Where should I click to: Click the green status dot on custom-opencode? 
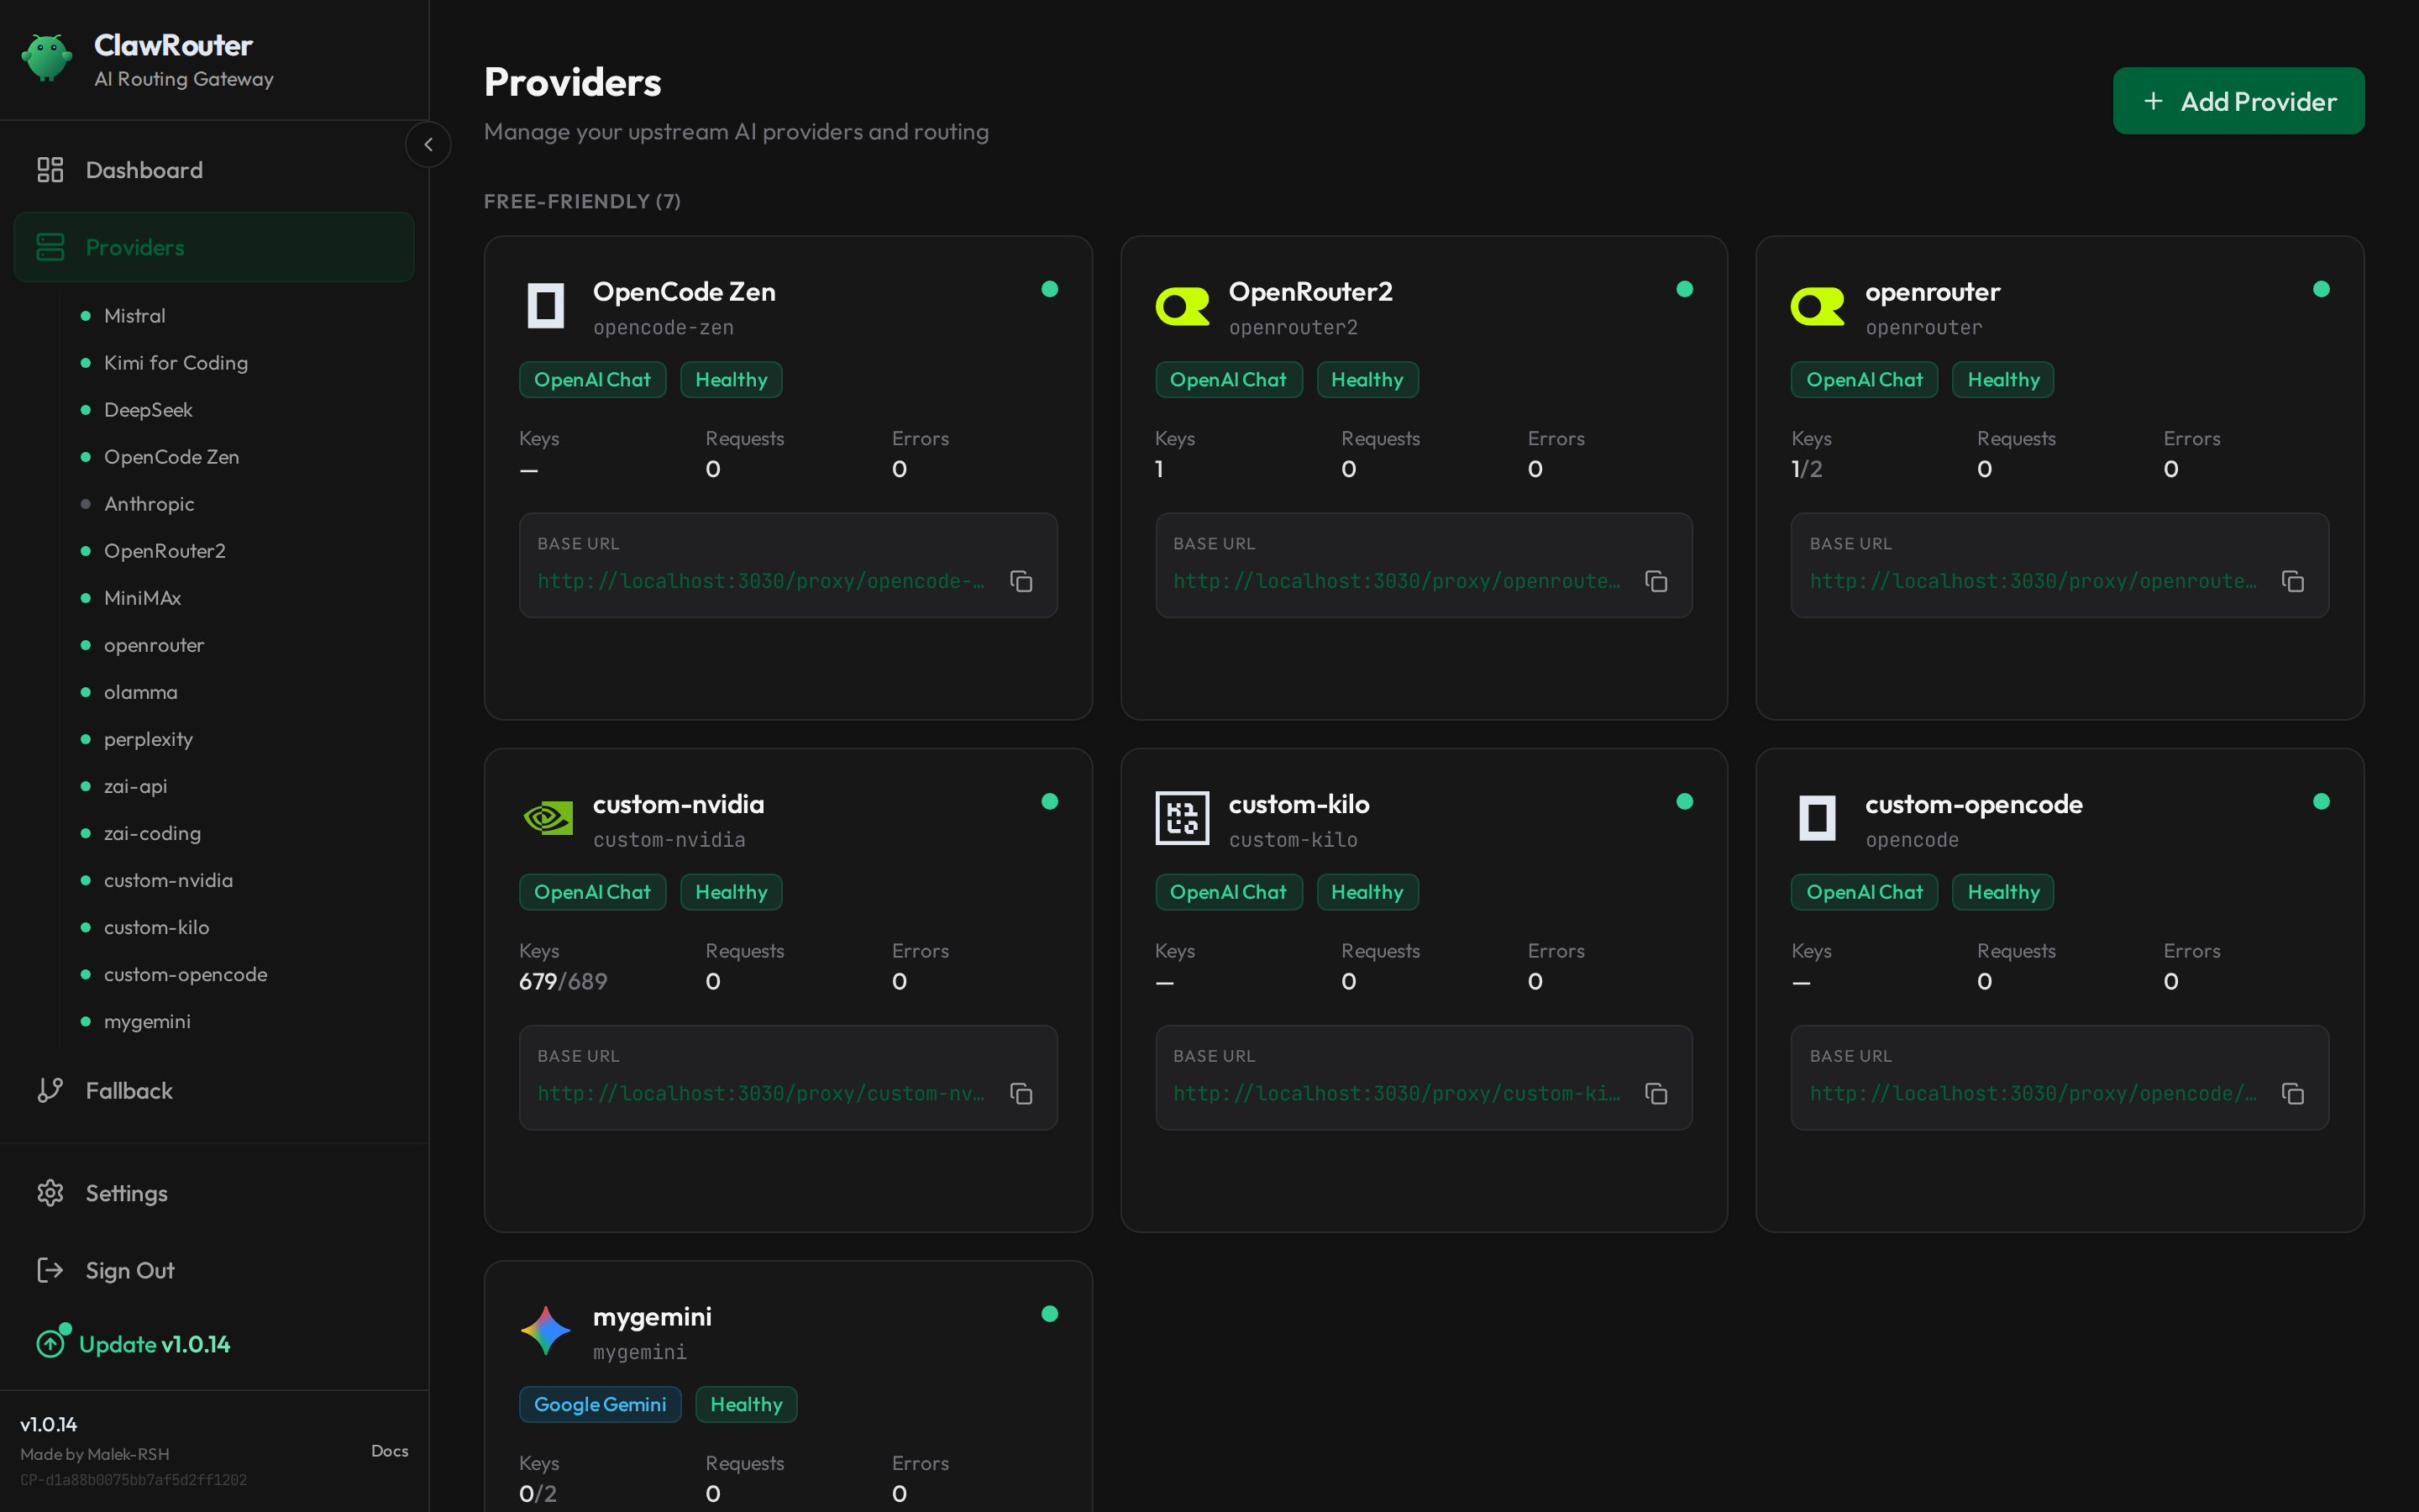coord(2321,801)
